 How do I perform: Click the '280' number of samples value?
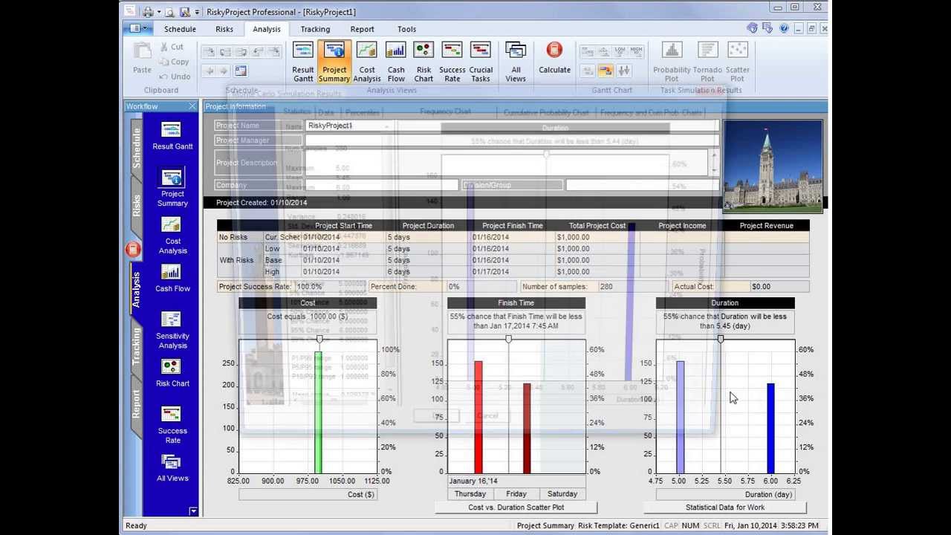point(606,286)
